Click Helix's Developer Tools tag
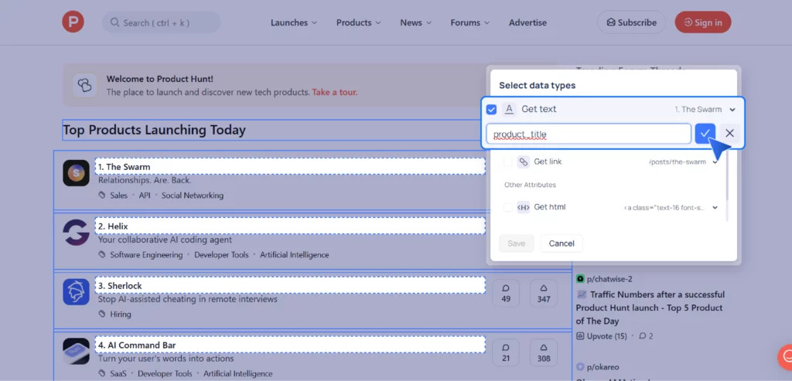The height and width of the screenshot is (381, 792). point(221,255)
